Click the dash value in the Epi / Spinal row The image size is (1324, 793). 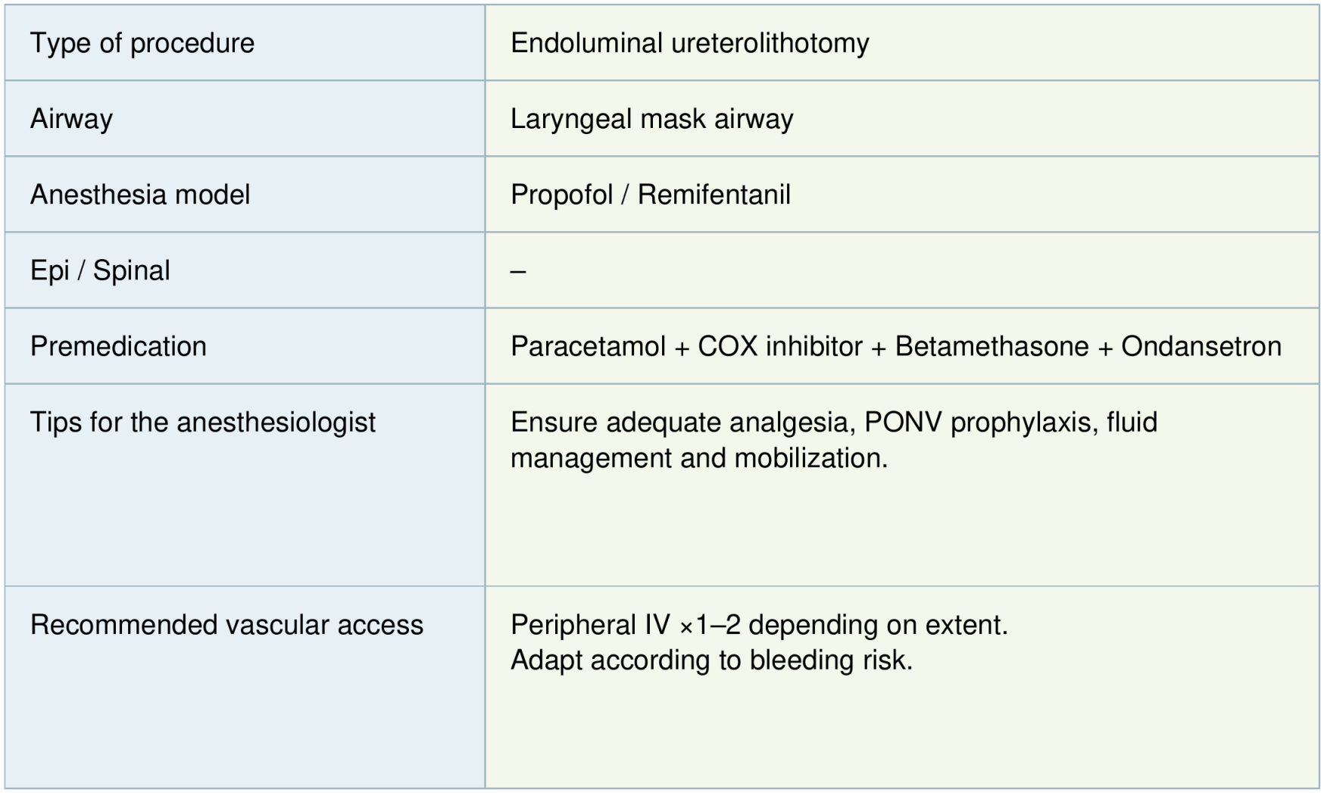pyautogui.click(x=518, y=271)
